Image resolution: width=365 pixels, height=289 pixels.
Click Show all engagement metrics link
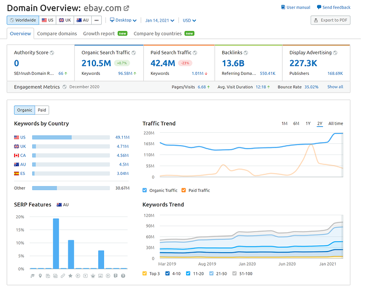tap(335, 87)
